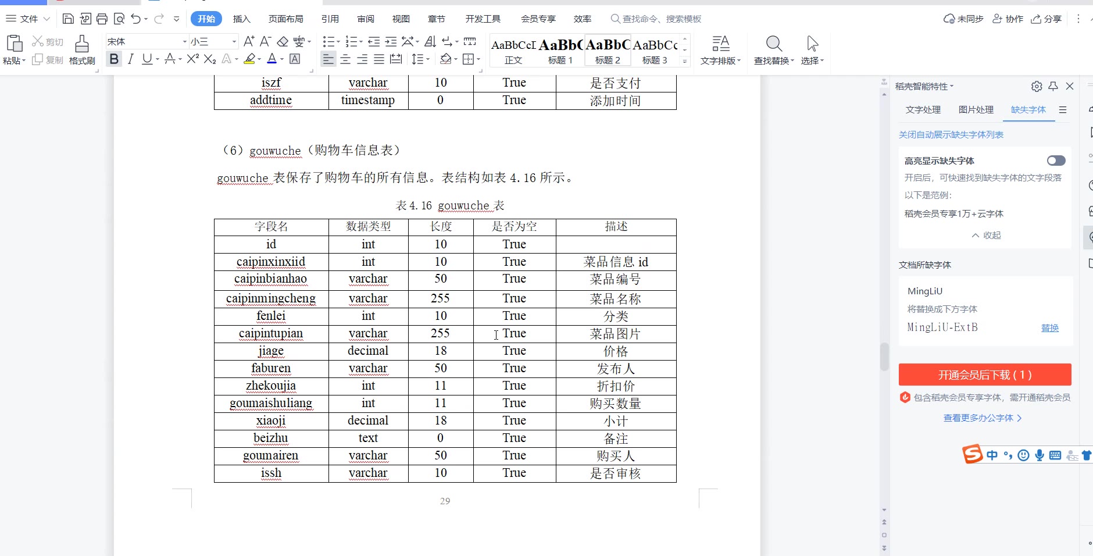Click the shading paint bucket swatch
The image size is (1093, 556).
tap(446, 59)
